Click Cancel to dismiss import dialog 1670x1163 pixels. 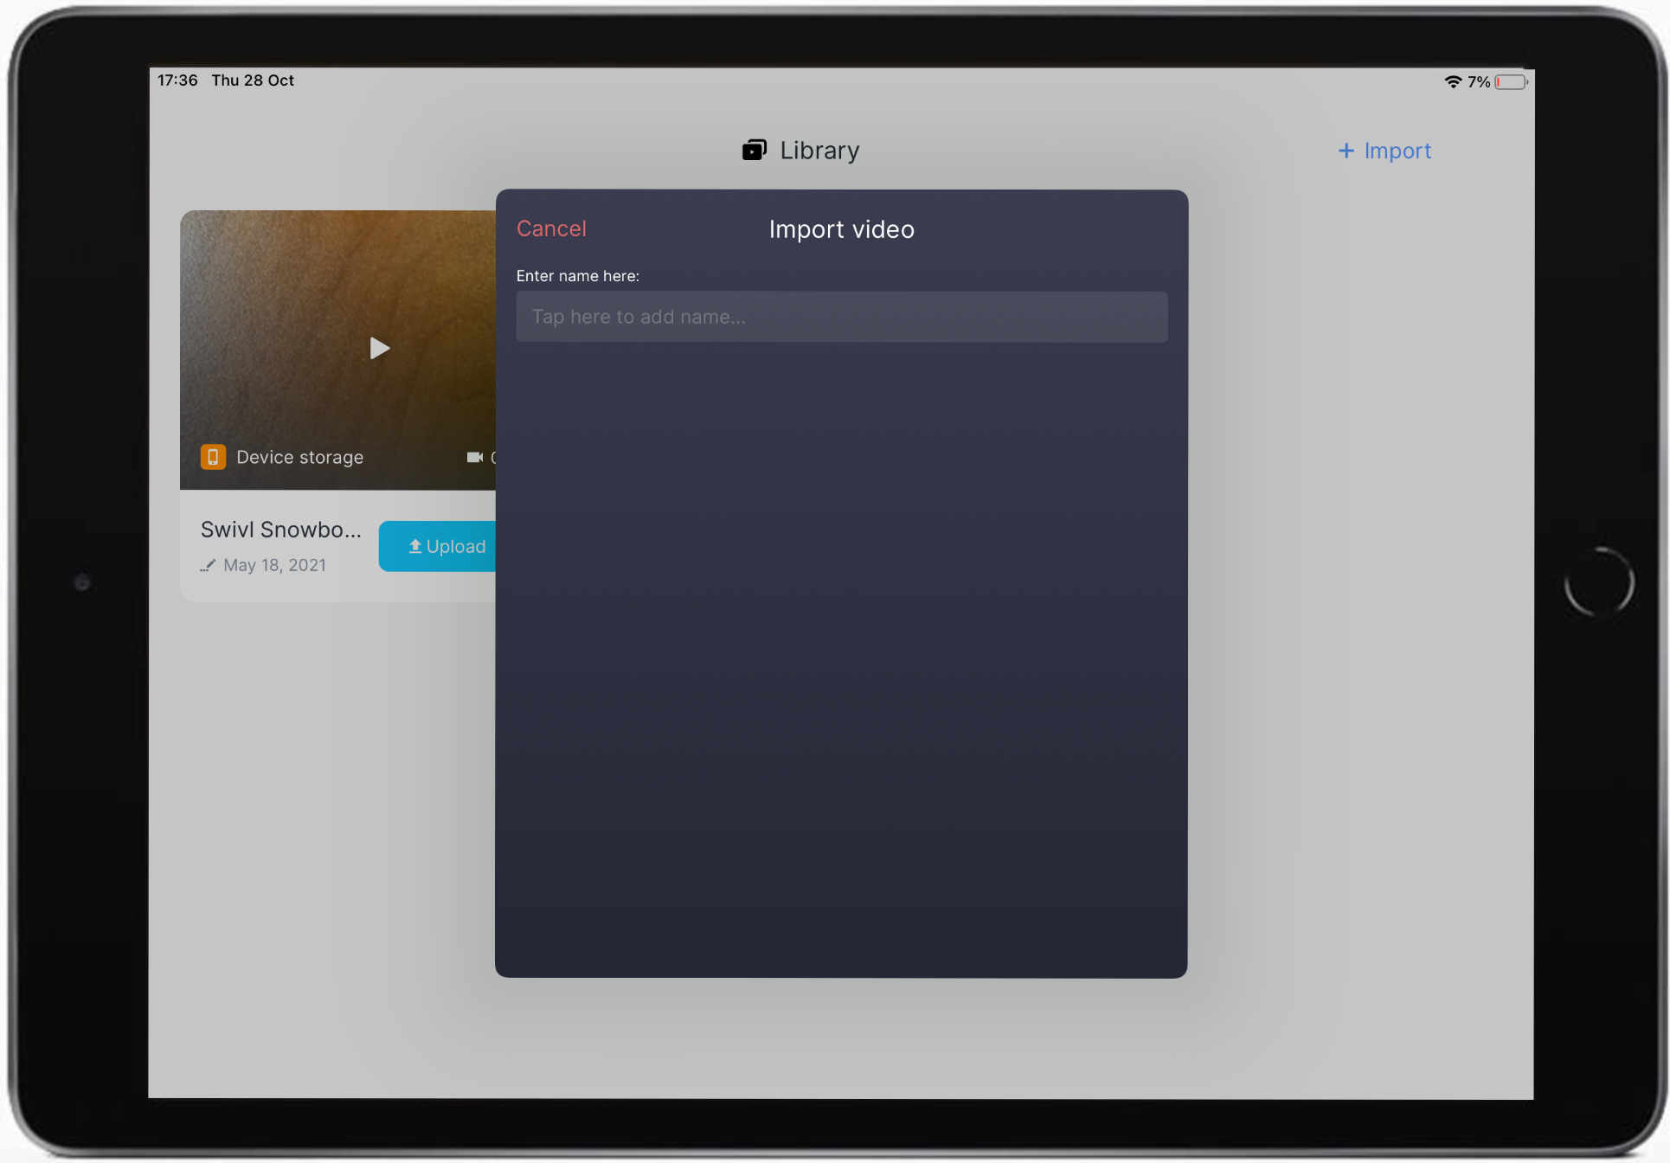[552, 228]
